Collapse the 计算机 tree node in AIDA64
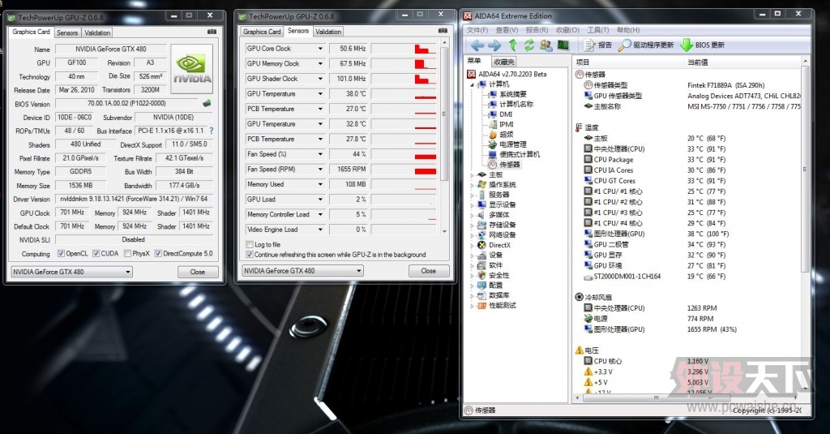The image size is (830, 434). tap(473, 84)
